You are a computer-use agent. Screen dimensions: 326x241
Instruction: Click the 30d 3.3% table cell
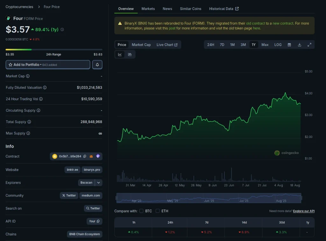281,232
